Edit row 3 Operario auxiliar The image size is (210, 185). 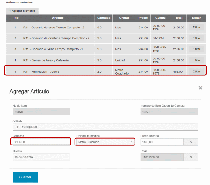pos(196,49)
